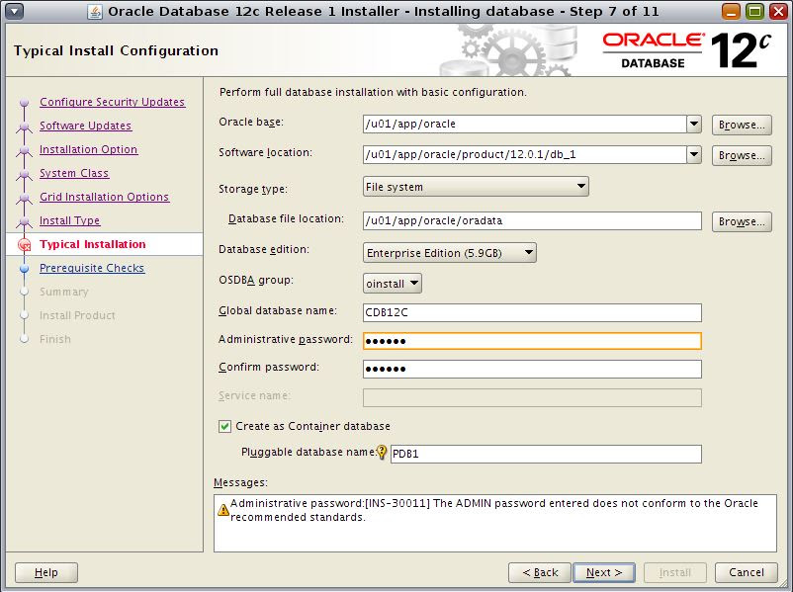The image size is (793, 592).
Task: Click the Finish step label
Action: 55,339
